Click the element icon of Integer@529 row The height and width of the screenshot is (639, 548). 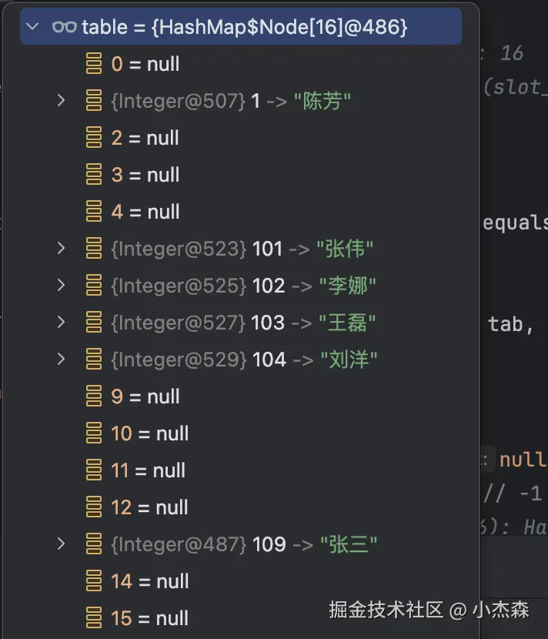(94, 359)
